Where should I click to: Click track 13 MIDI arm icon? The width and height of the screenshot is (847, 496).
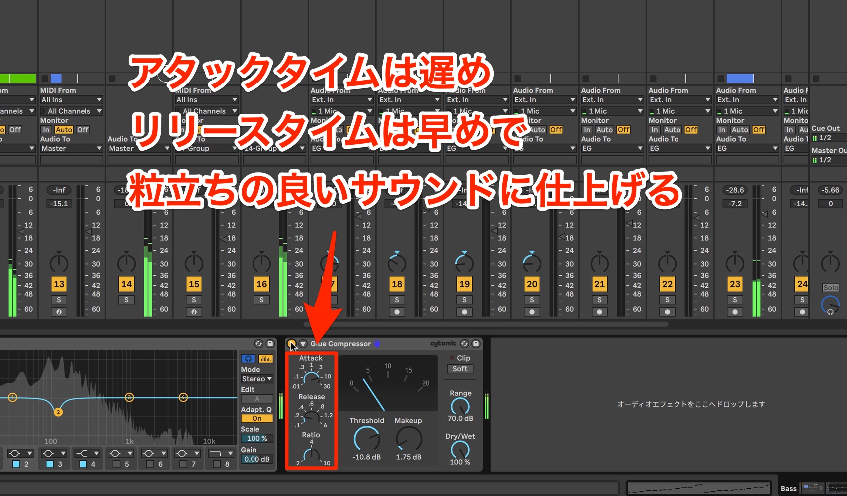(x=59, y=312)
